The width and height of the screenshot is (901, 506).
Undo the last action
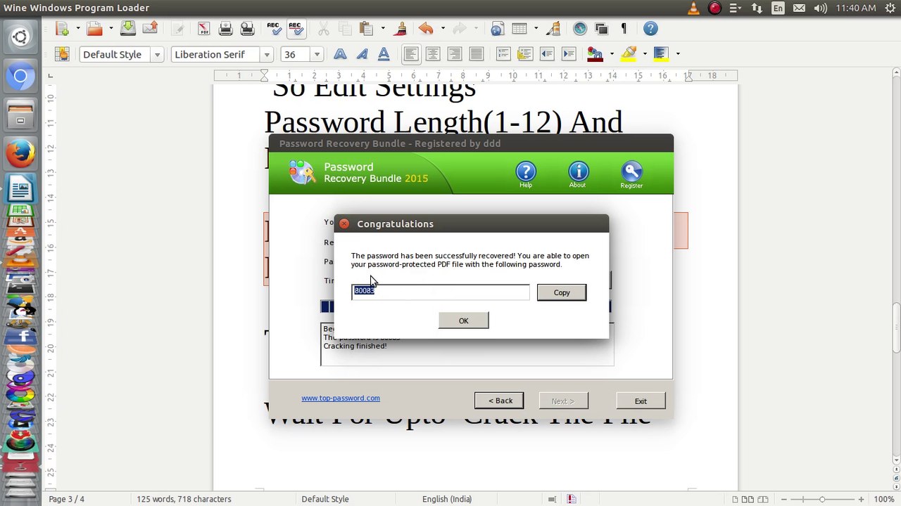coord(425,29)
